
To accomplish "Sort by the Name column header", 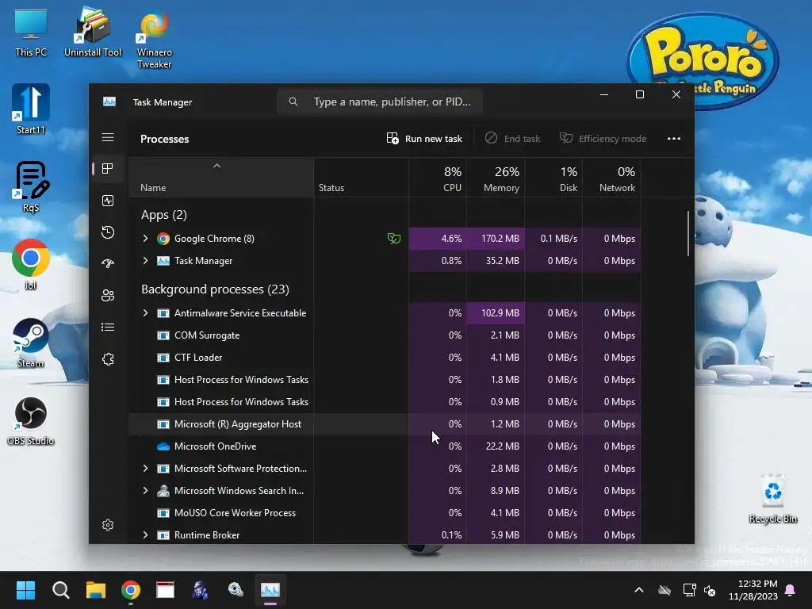I will (x=221, y=178).
